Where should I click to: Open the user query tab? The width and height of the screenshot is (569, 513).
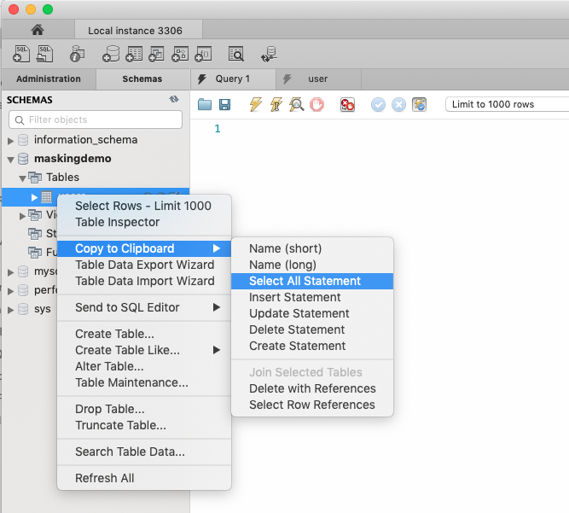pos(318,79)
